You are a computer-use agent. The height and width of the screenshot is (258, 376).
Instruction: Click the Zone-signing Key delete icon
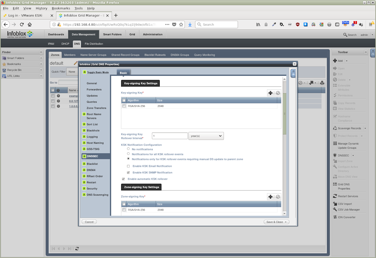pos(278,197)
